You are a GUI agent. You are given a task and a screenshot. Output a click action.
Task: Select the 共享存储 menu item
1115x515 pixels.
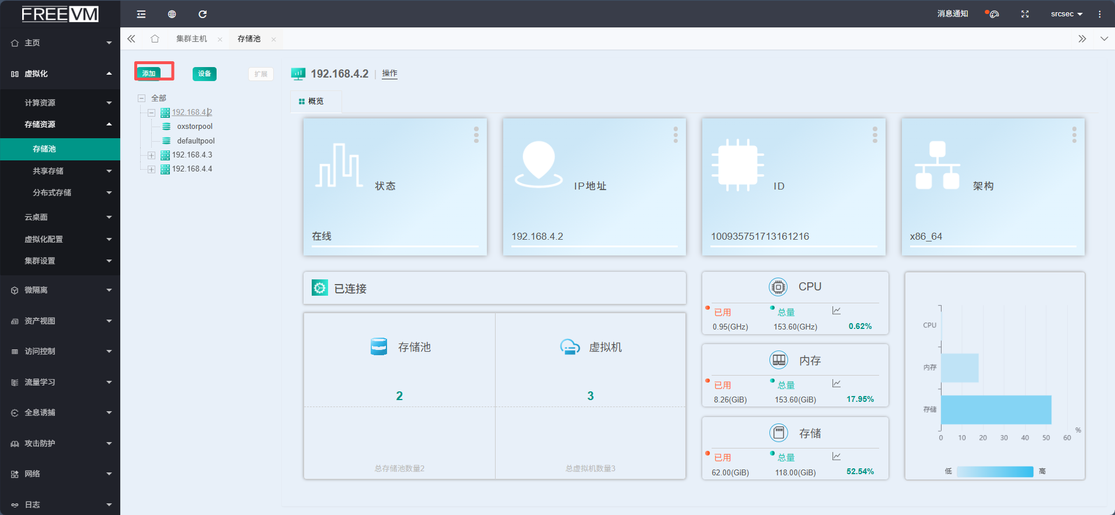[x=48, y=171]
